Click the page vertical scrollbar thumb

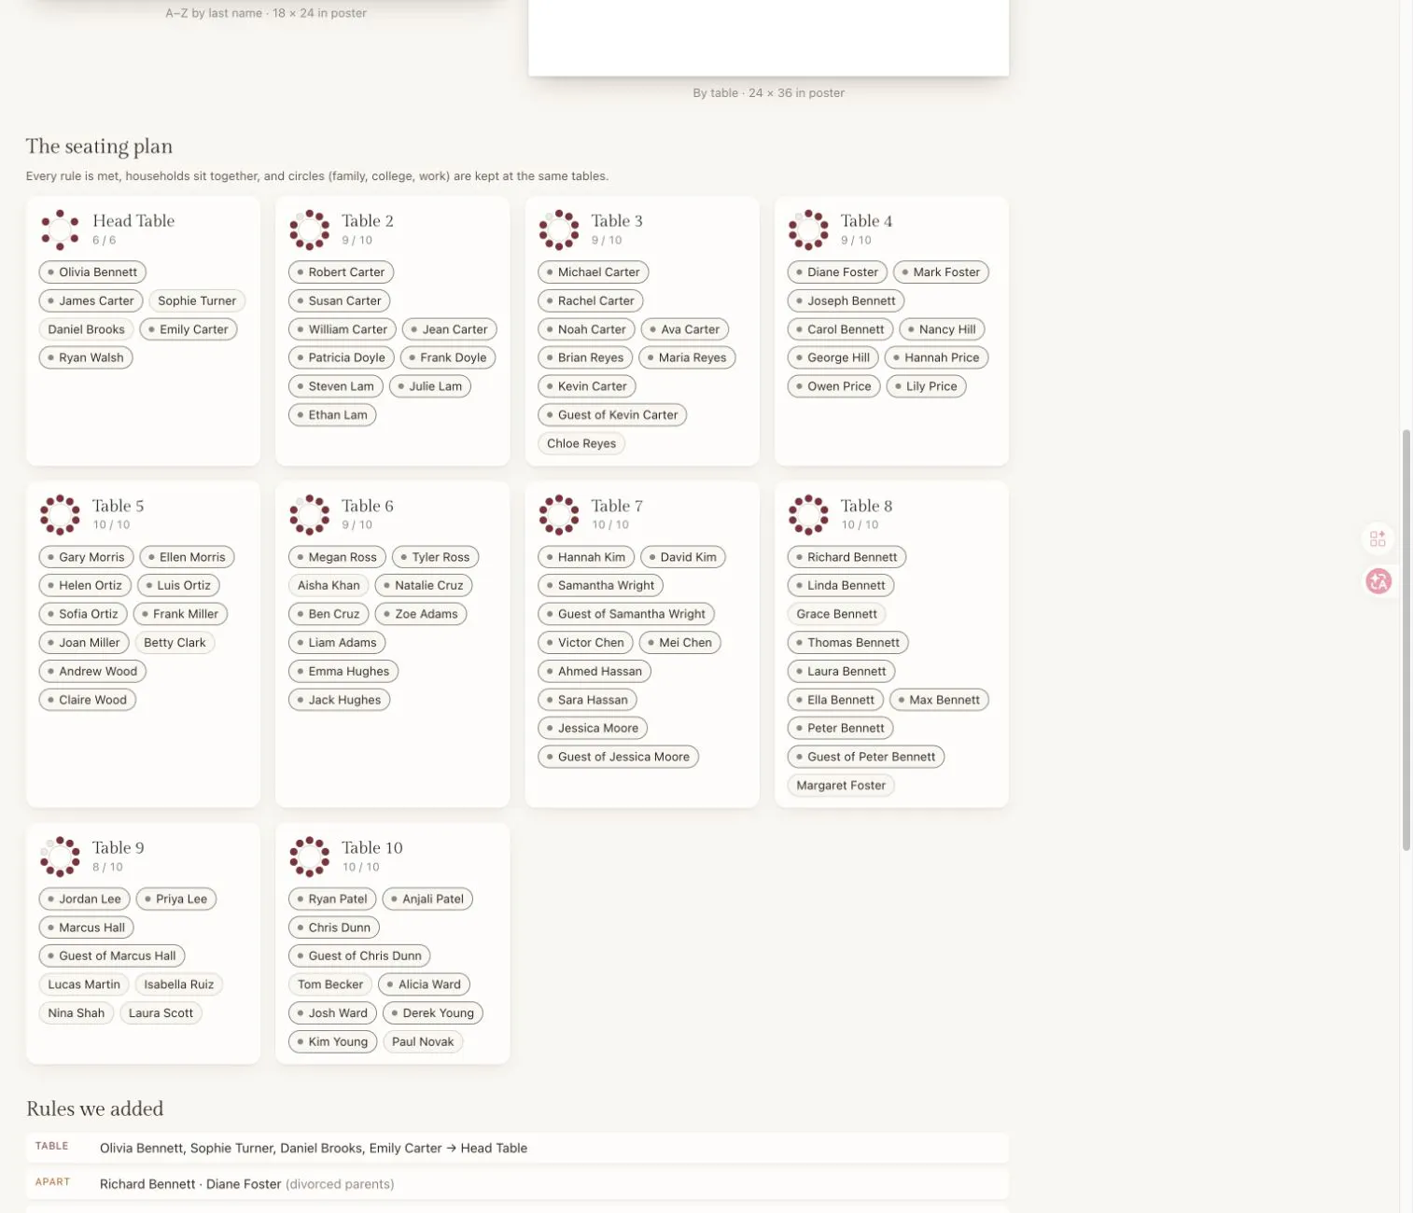coord(1406,640)
